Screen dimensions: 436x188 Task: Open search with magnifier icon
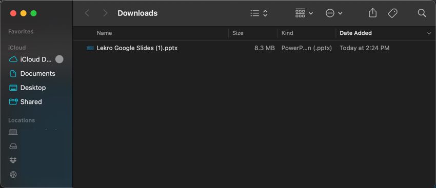tap(422, 13)
